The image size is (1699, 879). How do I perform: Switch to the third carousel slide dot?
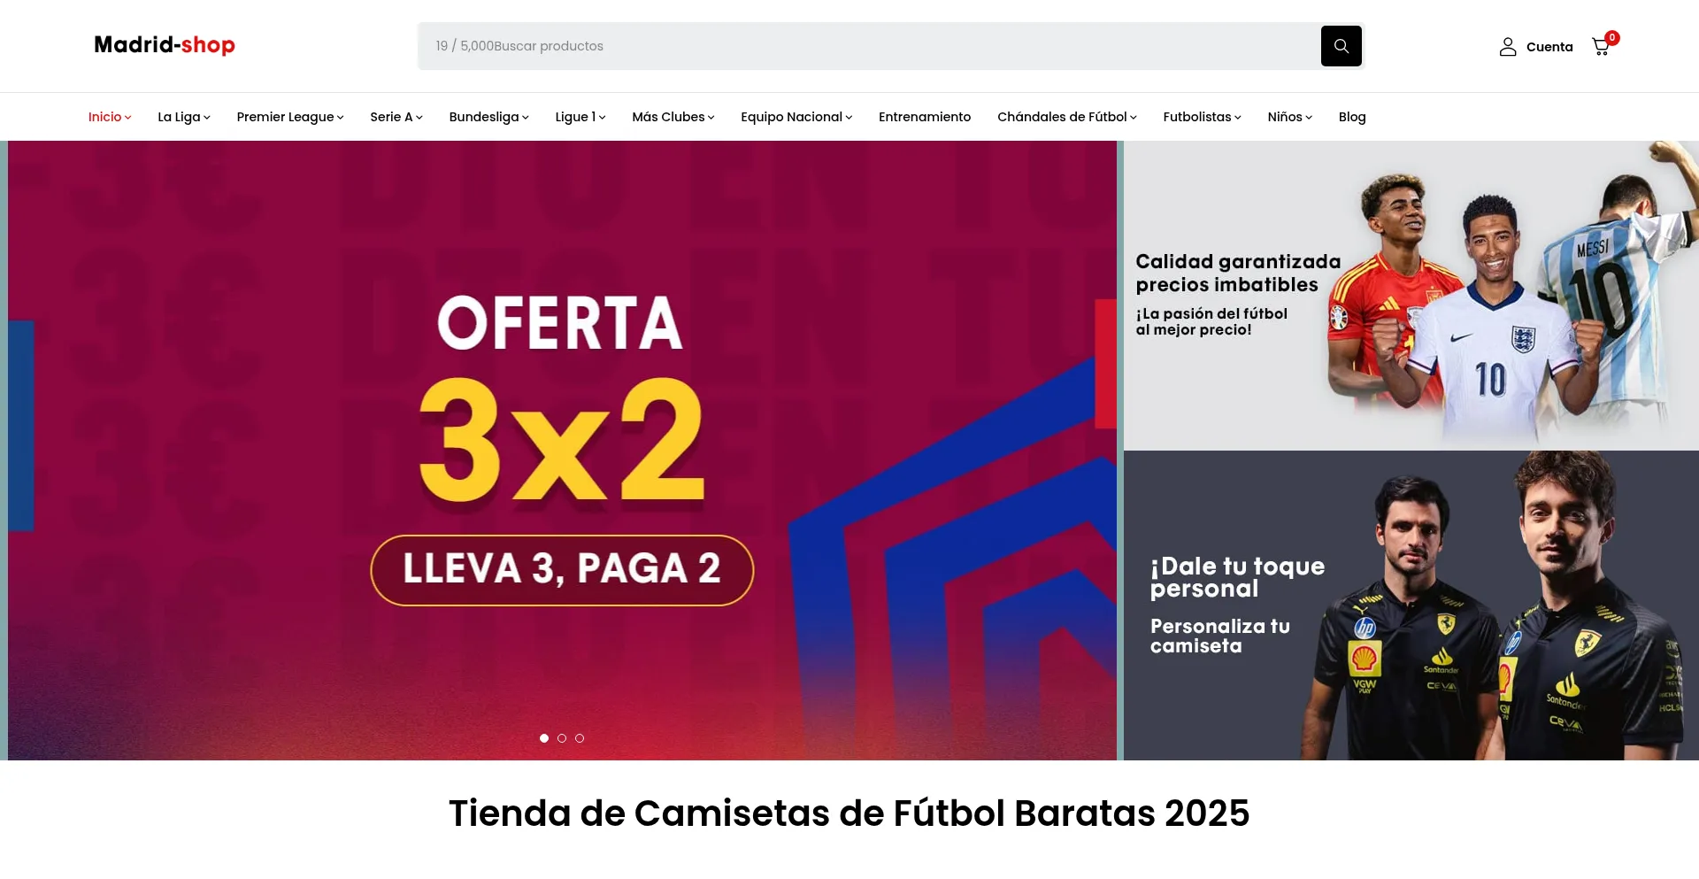pos(580,738)
